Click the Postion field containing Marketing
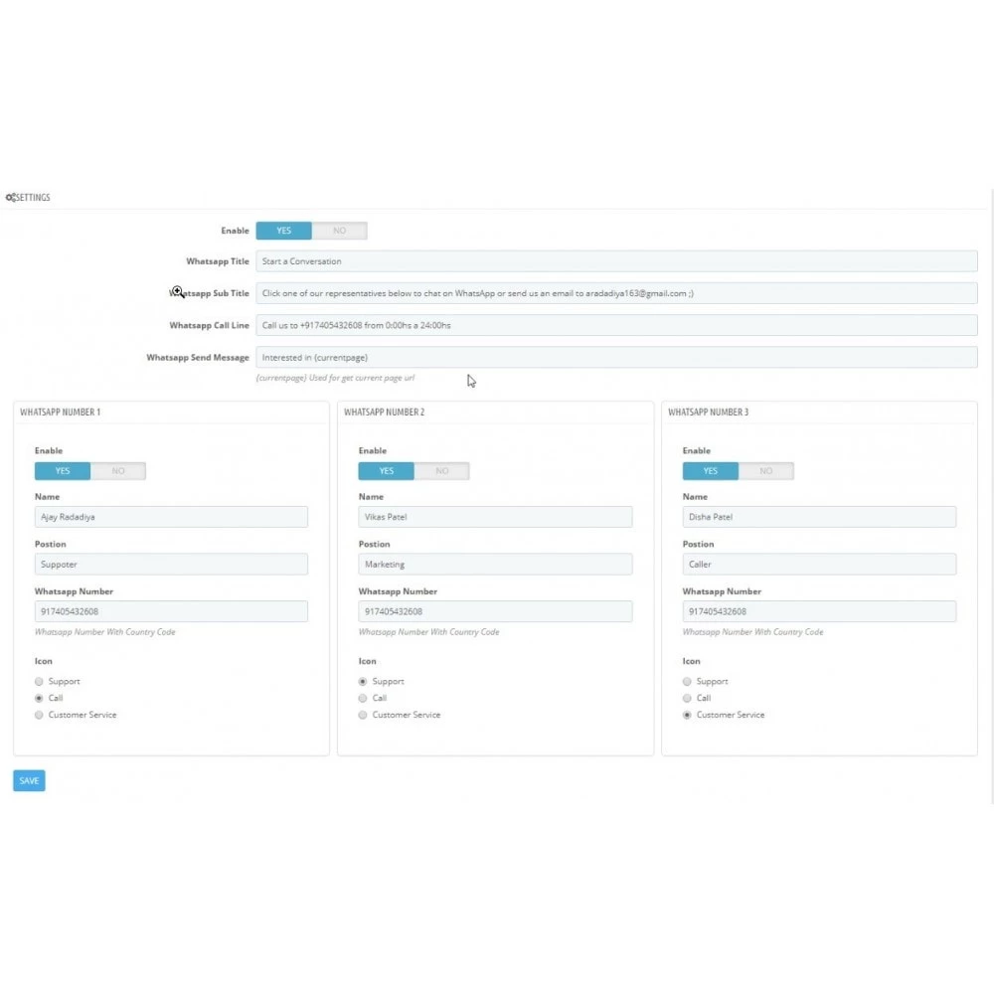The width and height of the screenshot is (994, 994). click(495, 565)
